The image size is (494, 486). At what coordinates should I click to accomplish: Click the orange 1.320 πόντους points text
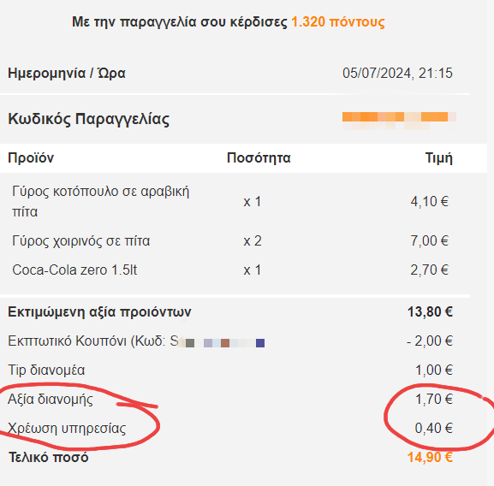click(337, 22)
